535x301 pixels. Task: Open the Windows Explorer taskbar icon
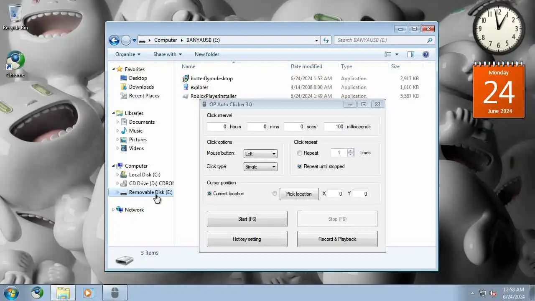[63, 293]
